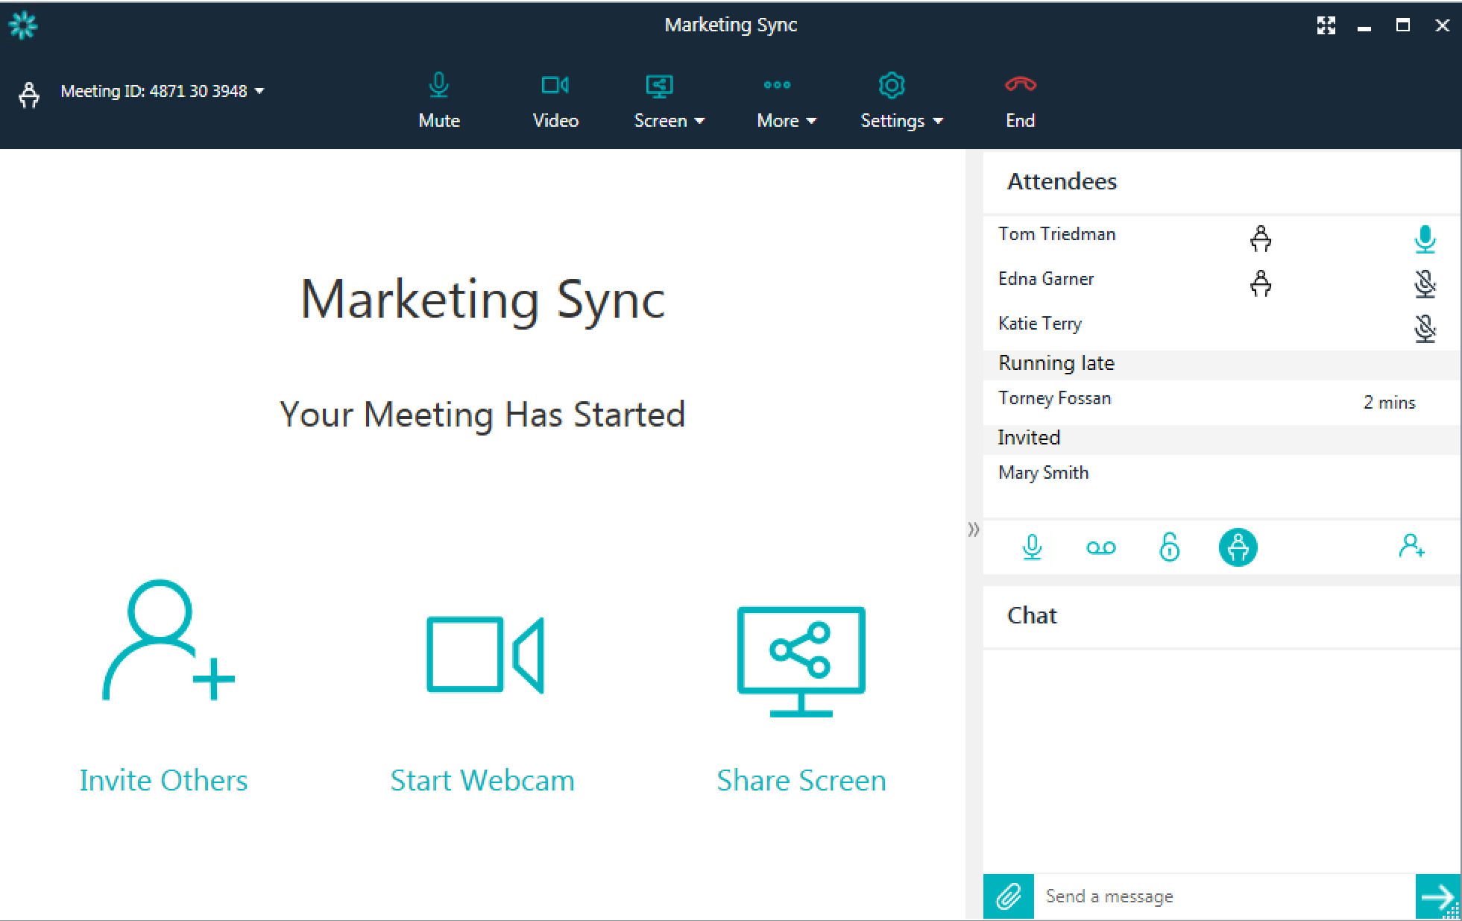Open the Screen dropdown menu
This screenshot has height=921, width=1462.
tap(669, 101)
